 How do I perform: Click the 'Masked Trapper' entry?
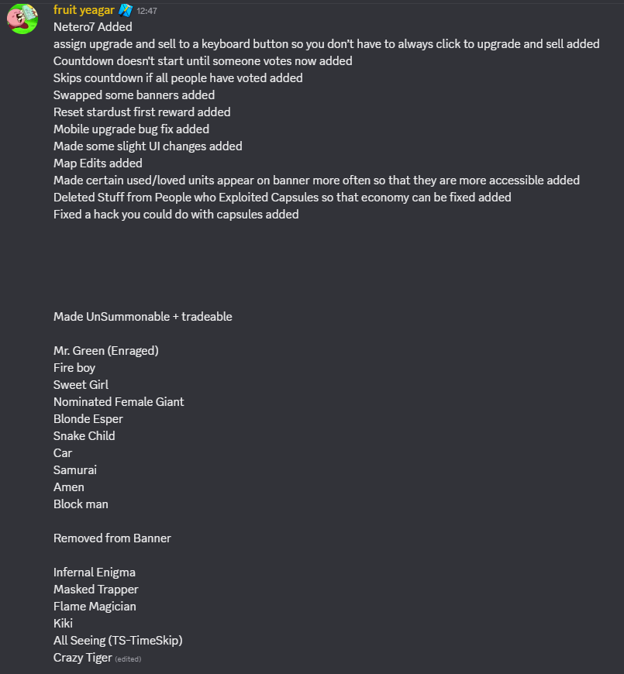[96, 590]
